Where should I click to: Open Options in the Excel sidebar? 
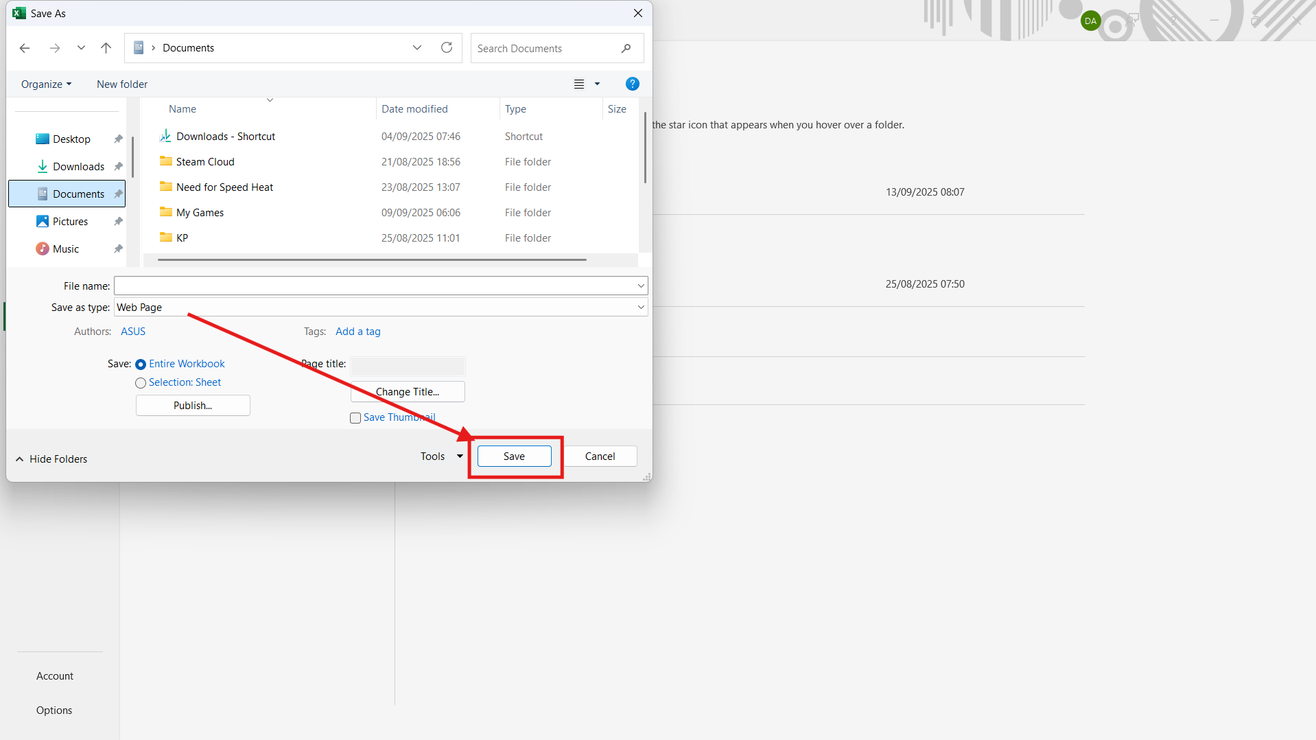click(x=54, y=710)
